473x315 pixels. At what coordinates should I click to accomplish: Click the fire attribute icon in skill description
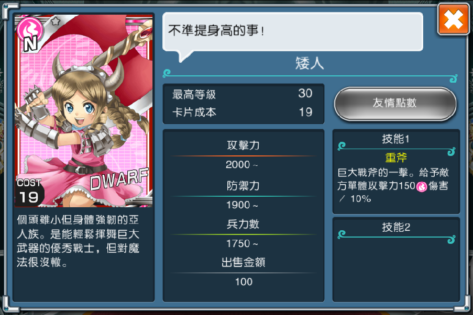[x=422, y=187]
